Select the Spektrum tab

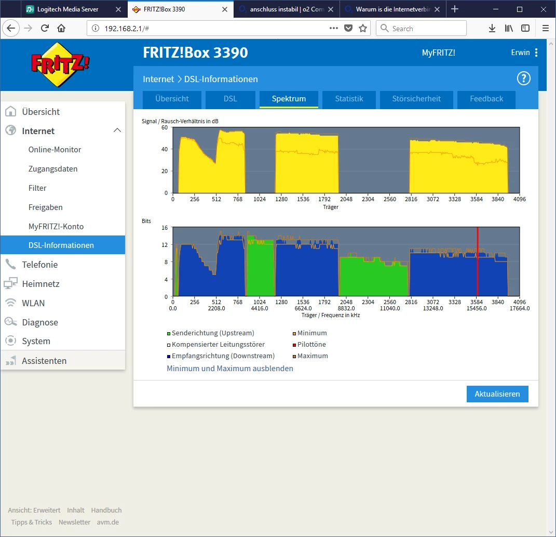(x=289, y=99)
